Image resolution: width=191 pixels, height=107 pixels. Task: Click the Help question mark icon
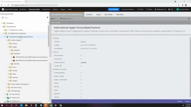pyautogui.click(x=169, y=9)
